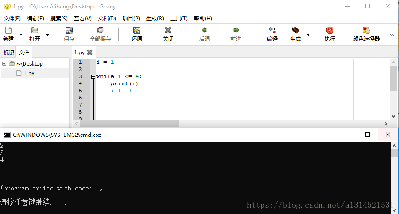The height and width of the screenshot is (214, 399).
Task: Click the cmd.exe window title icon
Action: 7,135
